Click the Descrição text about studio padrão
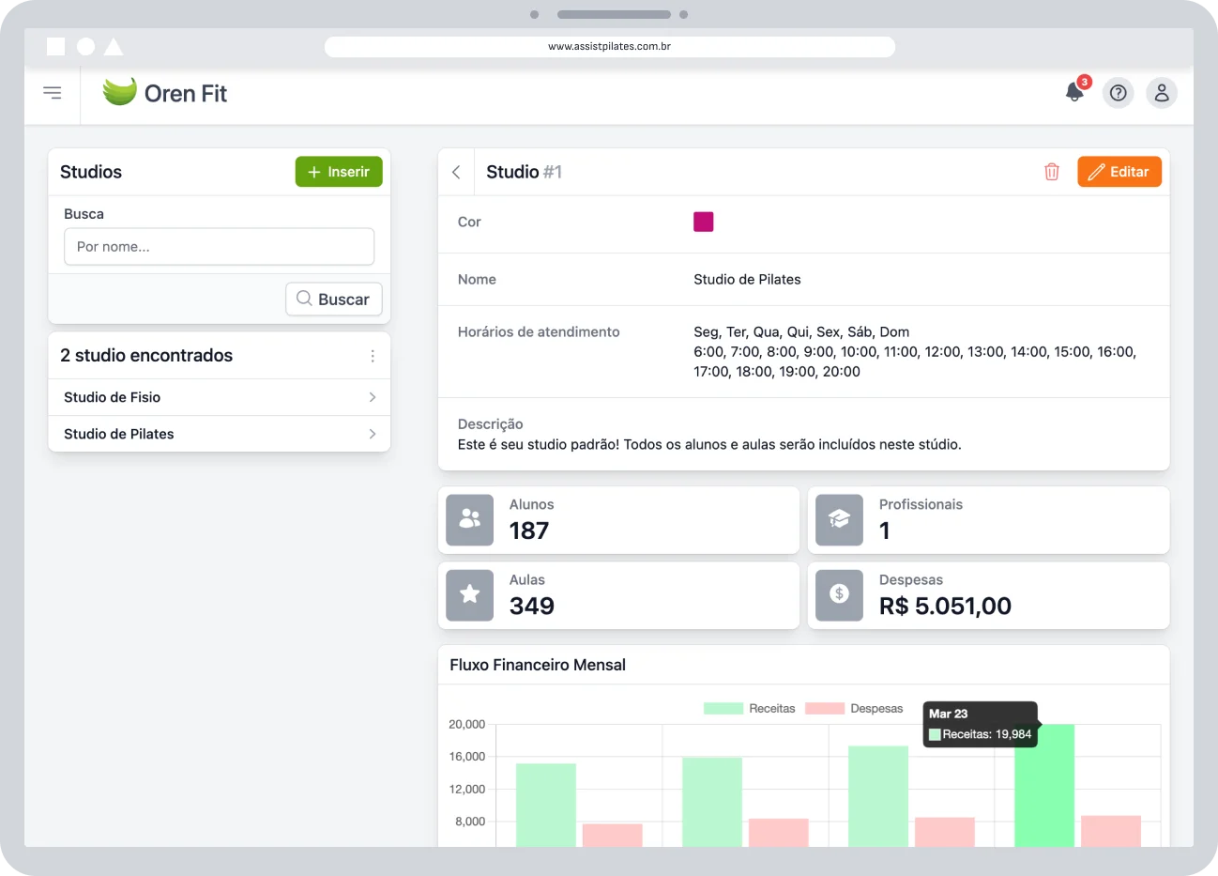The height and width of the screenshot is (876, 1218). click(709, 445)
